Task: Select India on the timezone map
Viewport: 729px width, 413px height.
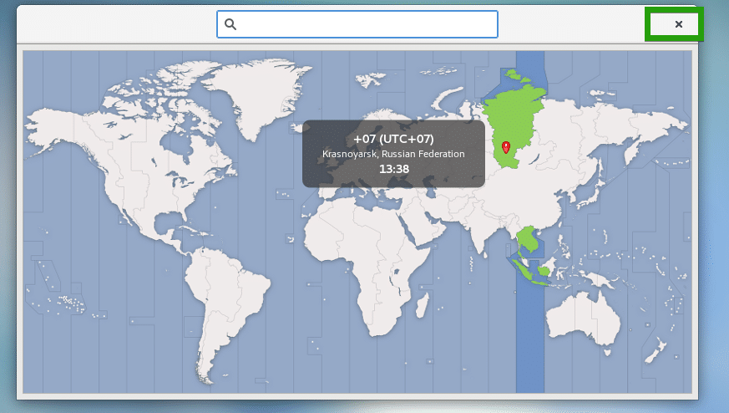Action: coord(478,232)
